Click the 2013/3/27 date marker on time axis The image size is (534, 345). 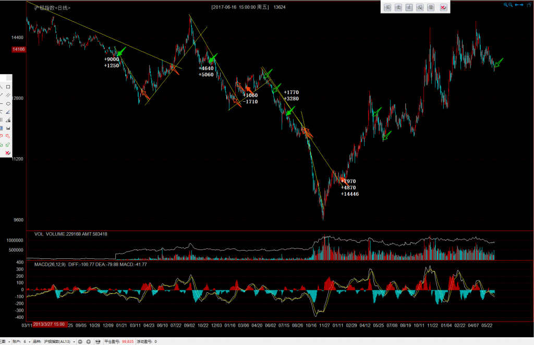click(x=48, y=324)
